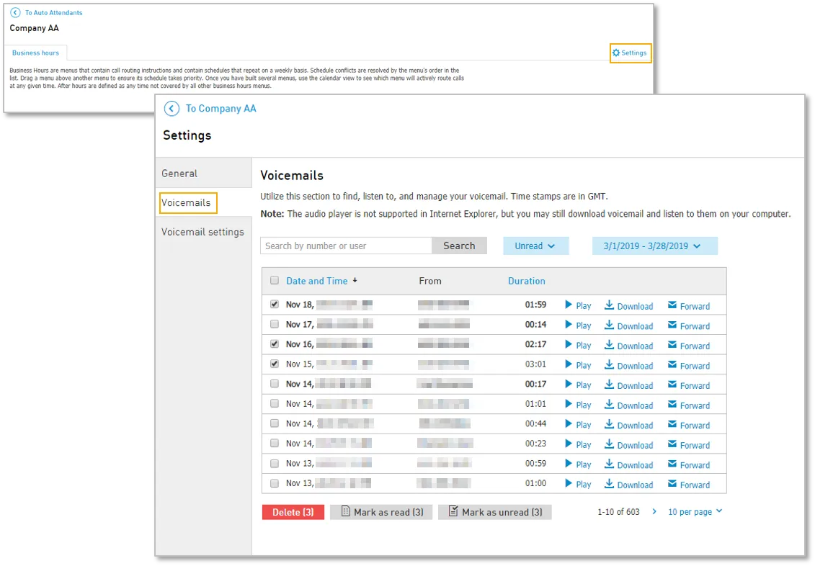Screen dimensions: 815x566
Task: Select the Voicemails tab in sidebar
Action: pyautogui.click(x=186, y=202)
